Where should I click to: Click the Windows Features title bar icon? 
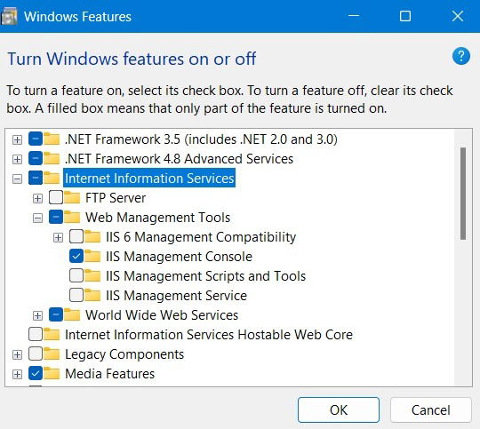point(9,17)
